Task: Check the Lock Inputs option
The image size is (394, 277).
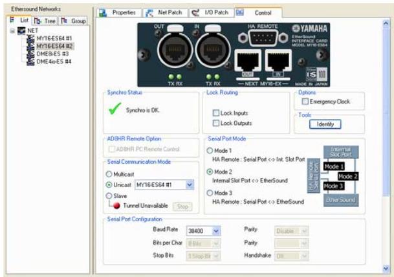Action: pyautogui.click(x=216, y=113)
